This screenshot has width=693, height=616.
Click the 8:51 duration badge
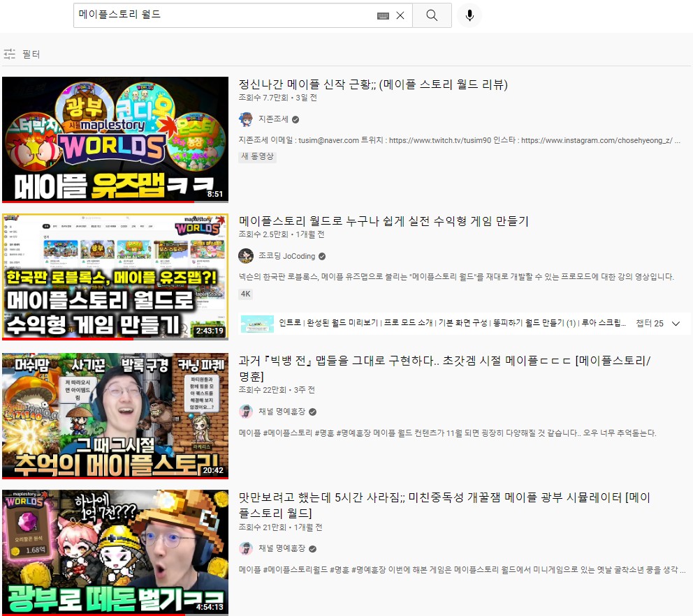click(214, 194)
